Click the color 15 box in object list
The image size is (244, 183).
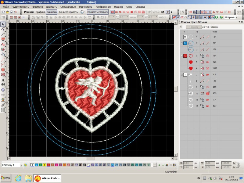coord(185,37)
